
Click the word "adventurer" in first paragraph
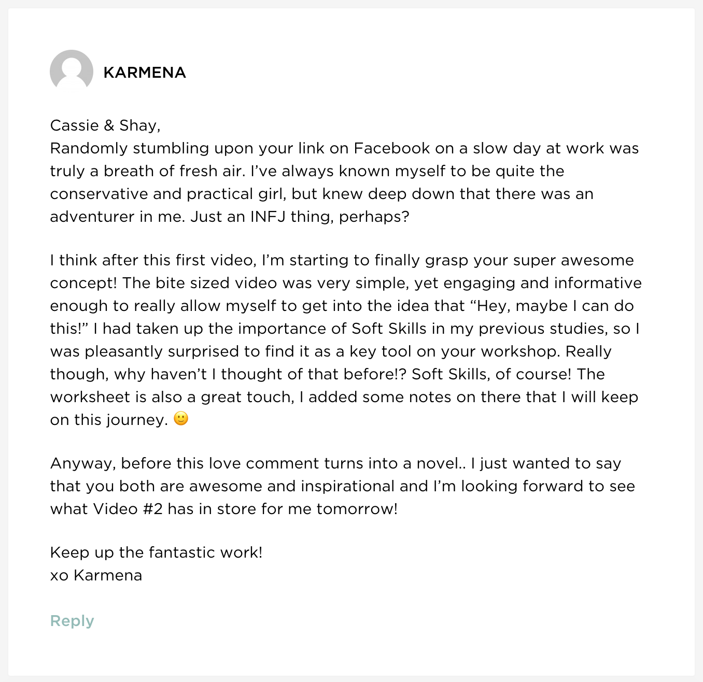tap(92, 217)
